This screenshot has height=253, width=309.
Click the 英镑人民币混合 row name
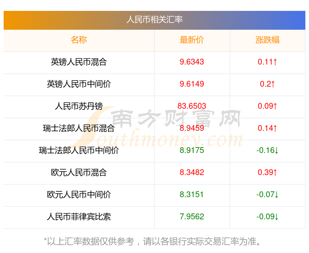pyautogui.click(x=79, y=62)
